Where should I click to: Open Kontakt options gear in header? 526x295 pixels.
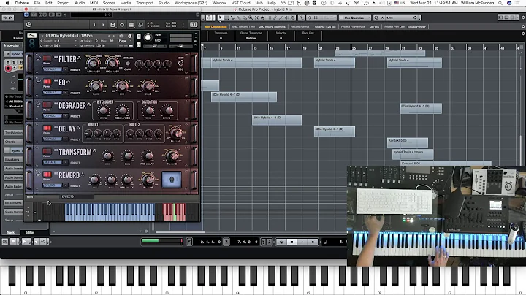click(122, 25)
